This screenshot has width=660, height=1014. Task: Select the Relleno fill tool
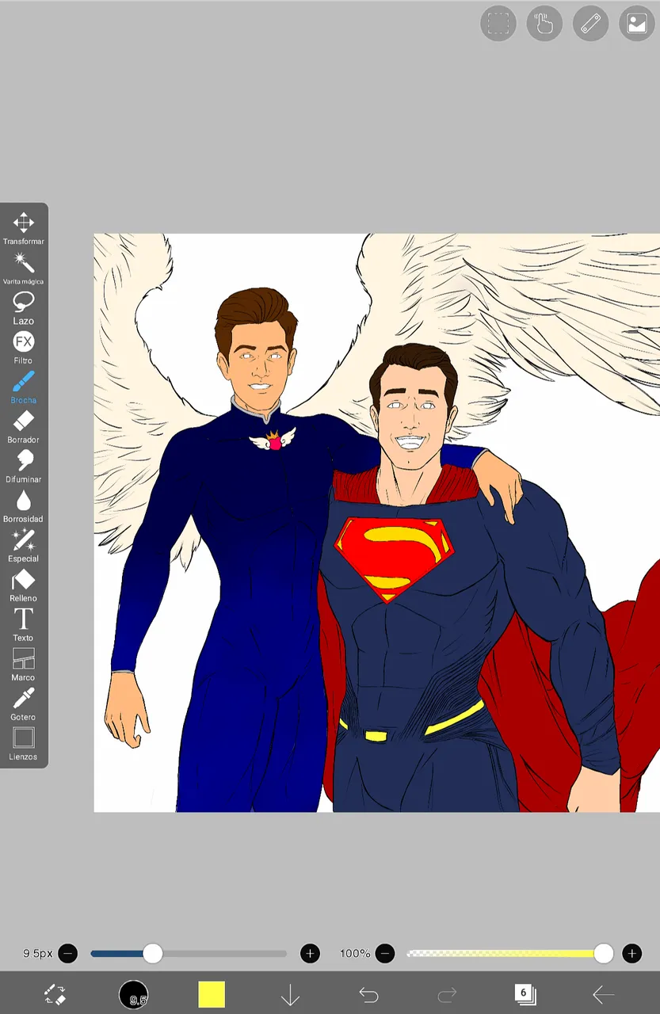coord(23,585)
